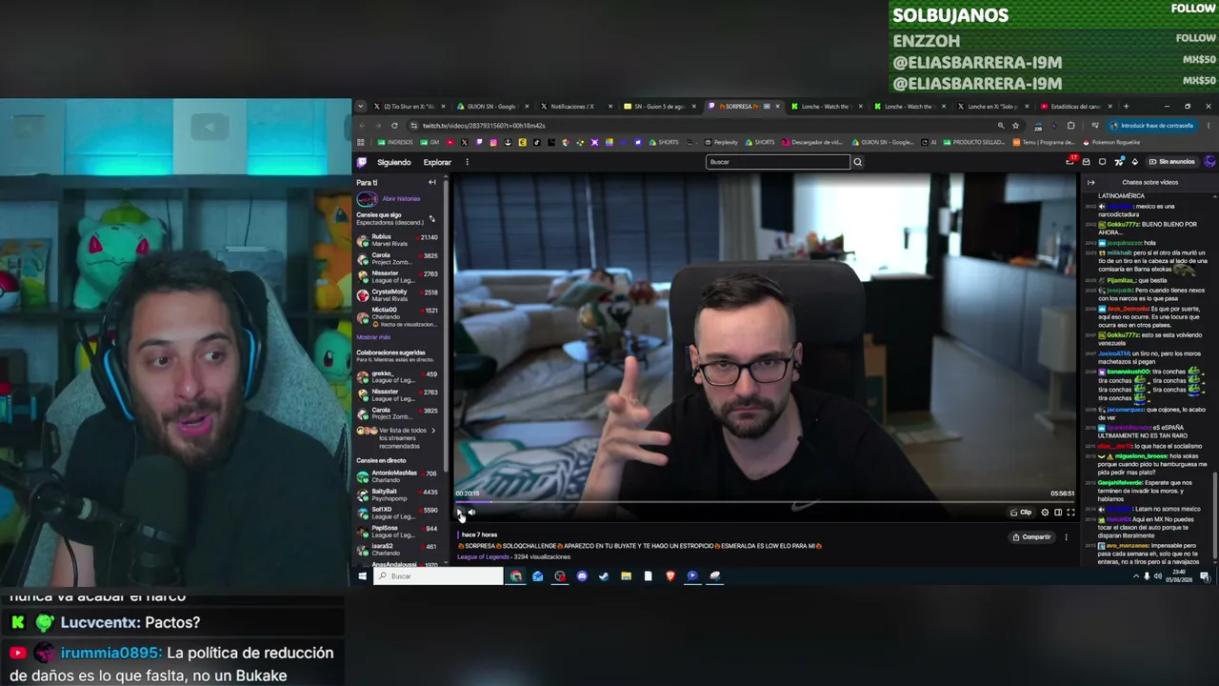The height and width of the screenshot is (686, 1219).
Task: Click Introducir frase de contraseña button
Action: [1151, 126]
